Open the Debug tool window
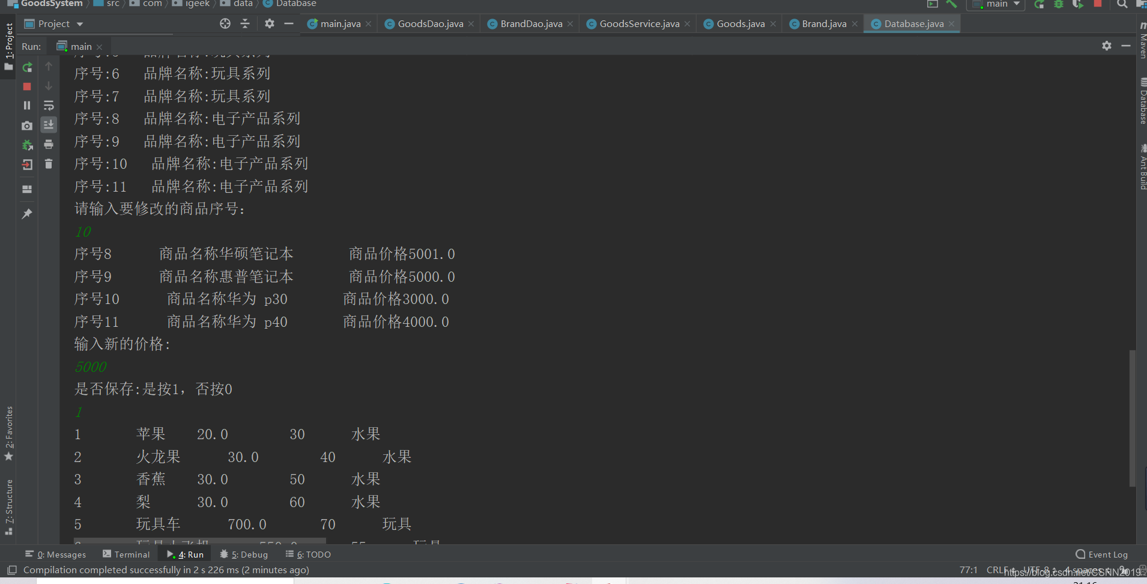The height and width of the screenshot is (584, 1147). tap(244, 555)
